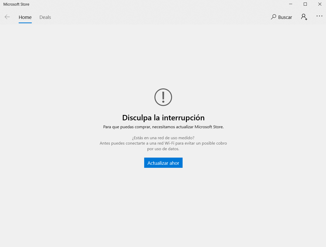Go back with the back arrow
The image size is (326, 247).
(7, 17)
